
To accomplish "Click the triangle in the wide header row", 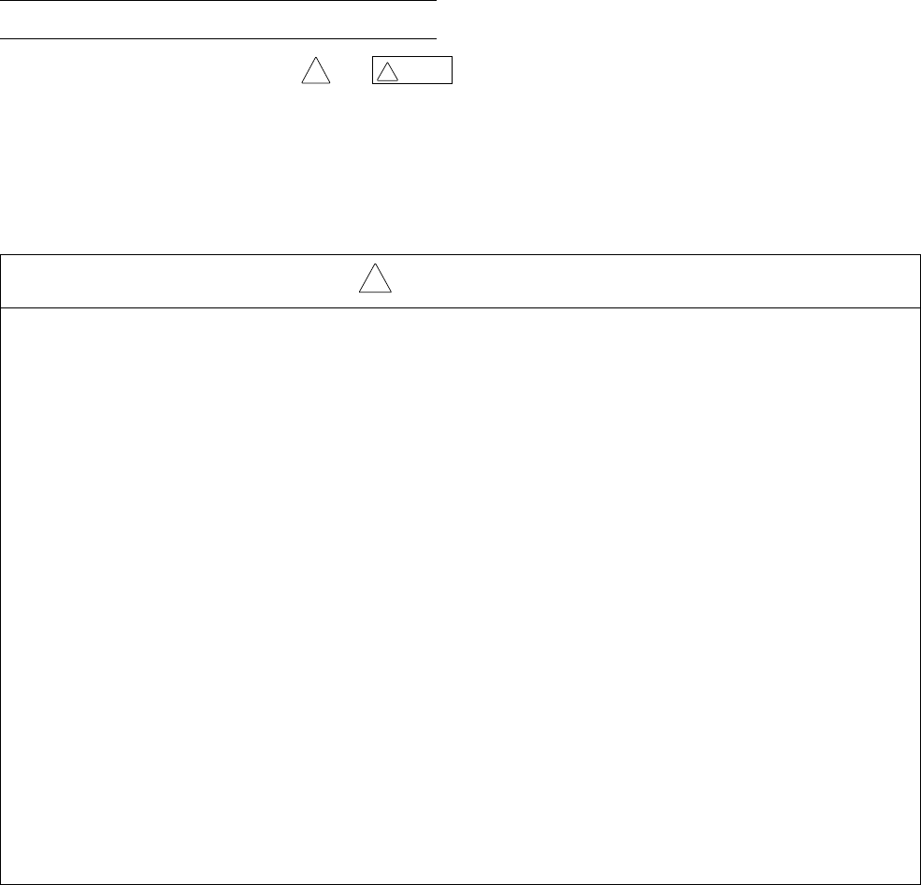I will [375, 278].
